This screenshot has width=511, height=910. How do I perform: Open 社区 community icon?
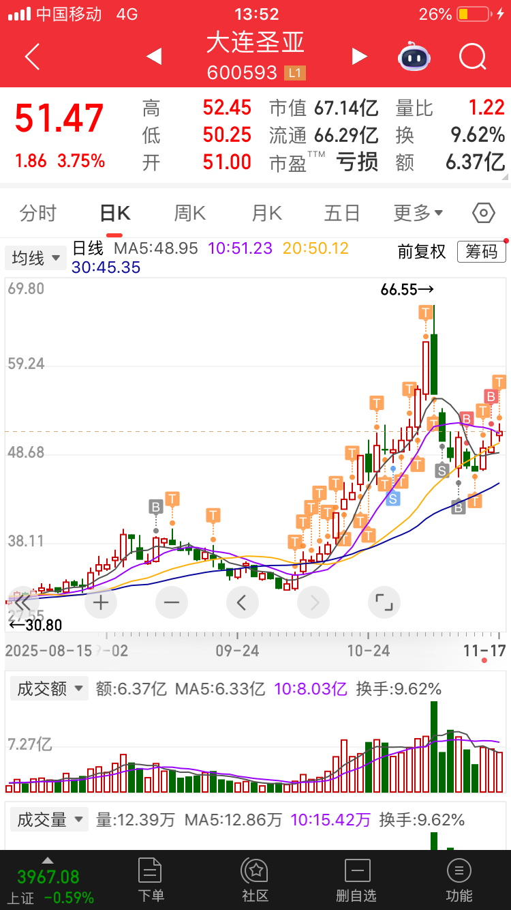[x=255, y=880]
